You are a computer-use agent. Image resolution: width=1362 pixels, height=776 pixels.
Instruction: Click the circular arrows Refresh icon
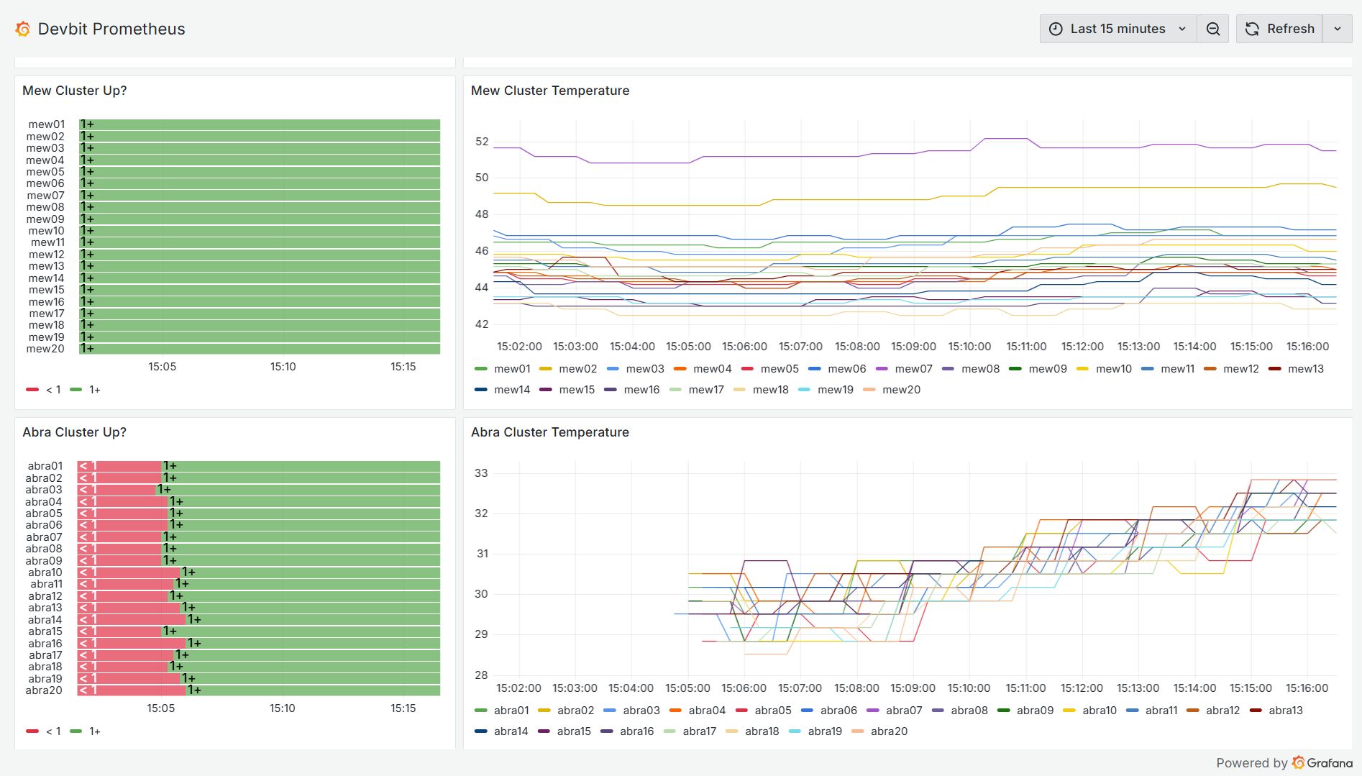click(x=1252, y=29)
